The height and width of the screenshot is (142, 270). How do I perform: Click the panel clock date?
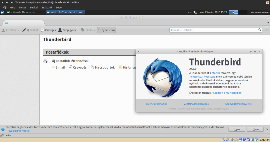coord(213,12)
